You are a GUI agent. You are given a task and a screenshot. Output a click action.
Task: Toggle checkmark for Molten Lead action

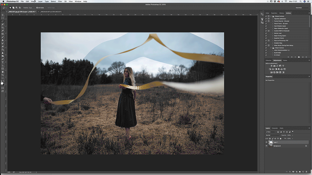pos(266,33)
